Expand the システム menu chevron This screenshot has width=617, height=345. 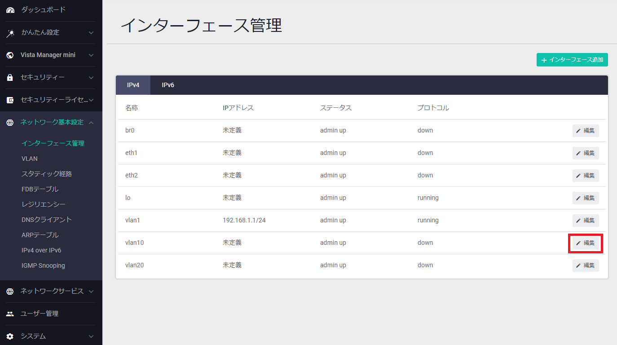coord(91,336)
